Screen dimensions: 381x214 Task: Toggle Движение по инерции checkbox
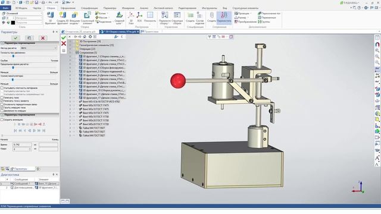(2, 111)
